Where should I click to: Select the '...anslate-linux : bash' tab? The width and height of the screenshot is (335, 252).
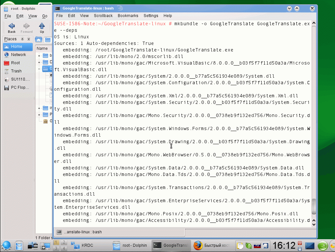pyautogui.click(x=120, y=232)
